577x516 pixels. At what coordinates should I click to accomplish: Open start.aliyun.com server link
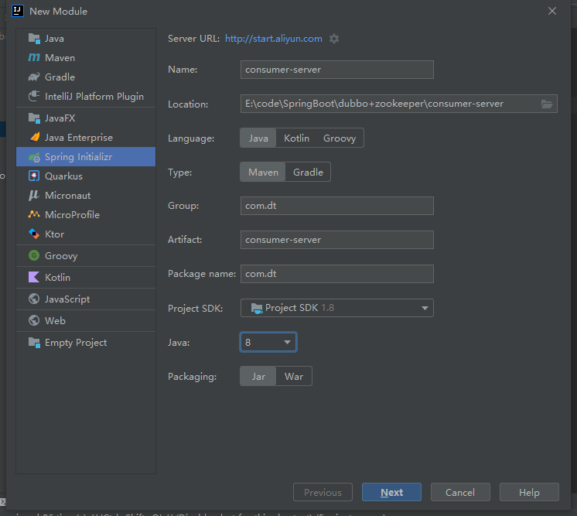coord(273,39)
